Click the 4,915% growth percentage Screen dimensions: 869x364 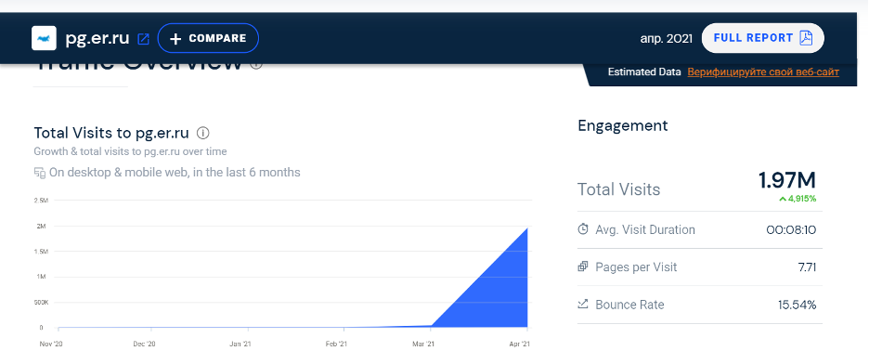(x=802, y=199)
